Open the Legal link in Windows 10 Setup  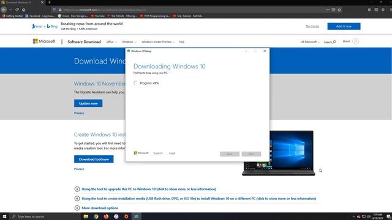[x=172, y=153]
